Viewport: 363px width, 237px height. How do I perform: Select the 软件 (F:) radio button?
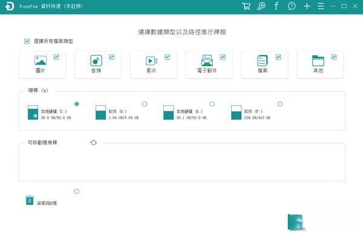280,104
